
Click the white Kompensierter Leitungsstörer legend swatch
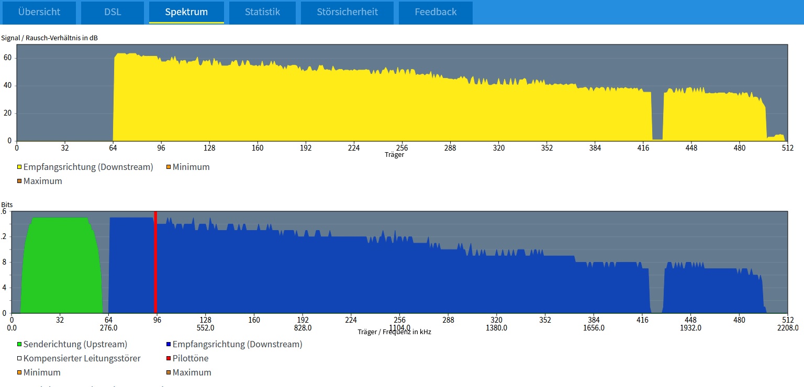coord(20,359)
